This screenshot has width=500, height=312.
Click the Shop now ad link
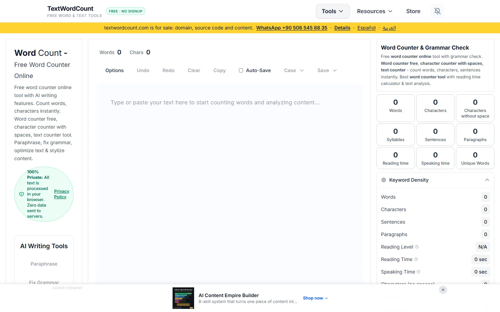click(x=315, y=298)
